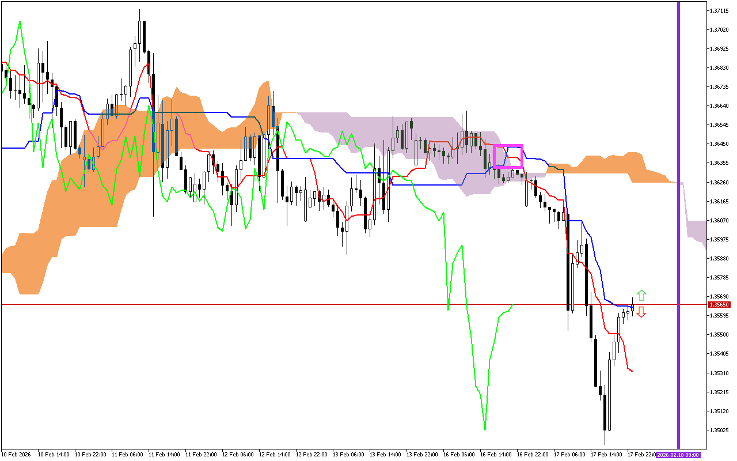737x461 pixels.
Task: Click the purple timestamp label 2026.02.18 09:00
Action: [679, 455]
